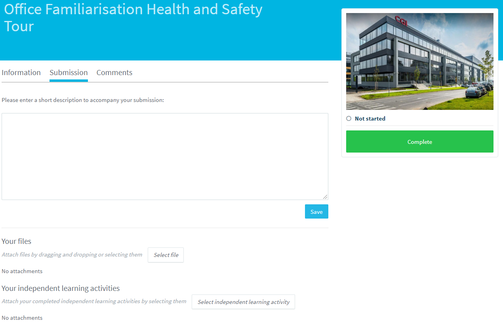Click the Not started status circle

coord(349,119)
